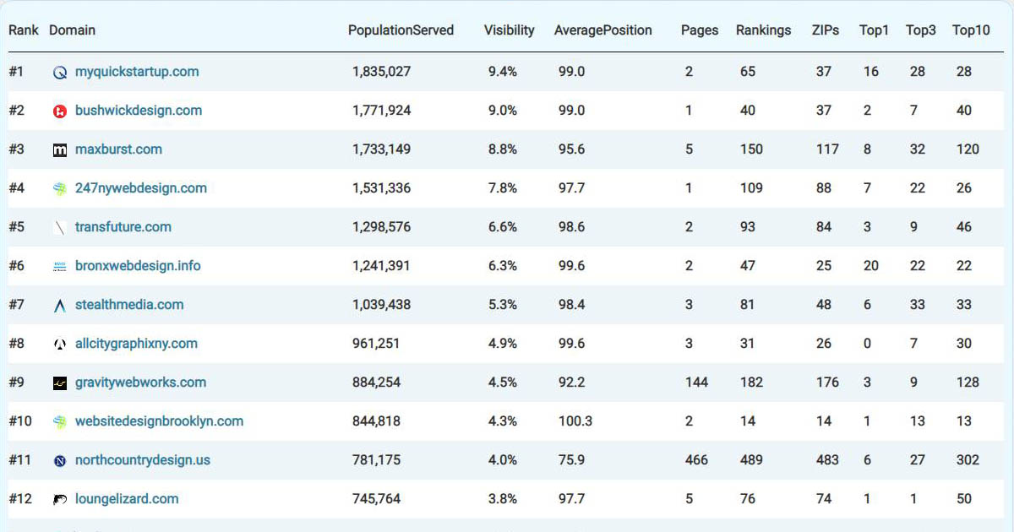Sort by the PopulationServed column header
1014x532 pixels.
tap(401, 30)
